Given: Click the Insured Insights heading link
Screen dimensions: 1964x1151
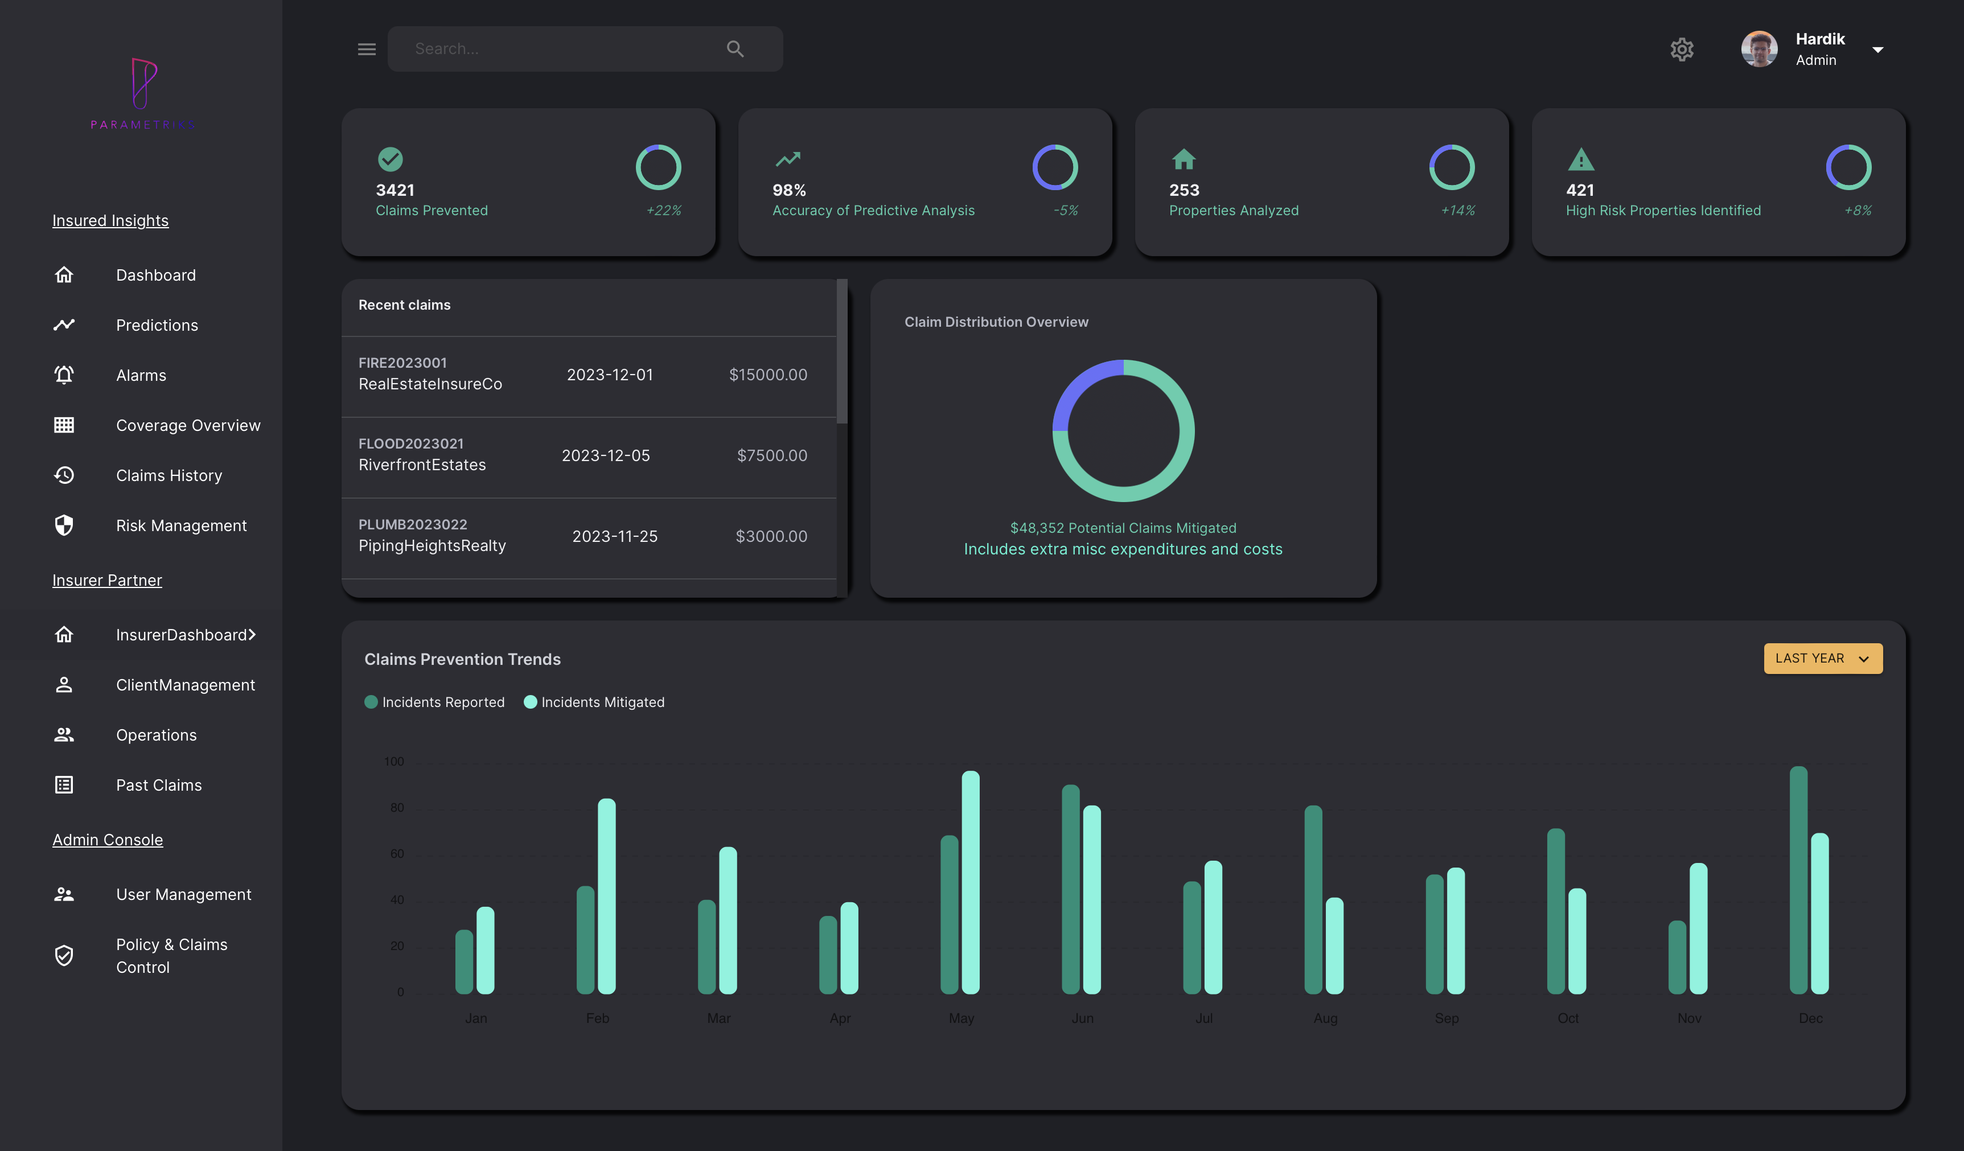Looking at the screenshot, I should (x=110, y=220).
